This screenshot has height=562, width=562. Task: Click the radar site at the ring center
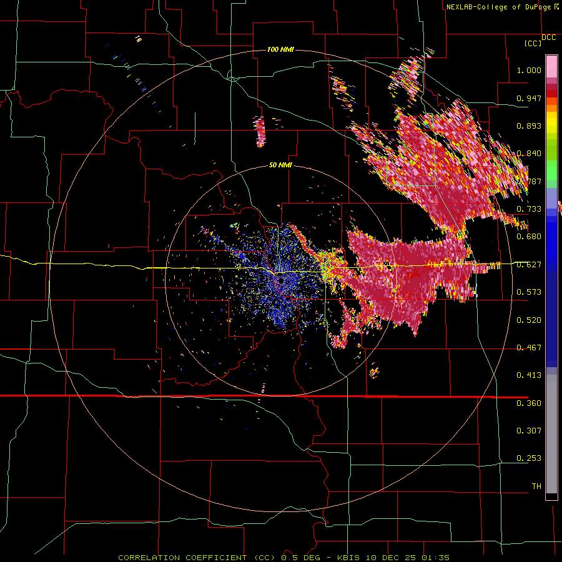point(281,280)
